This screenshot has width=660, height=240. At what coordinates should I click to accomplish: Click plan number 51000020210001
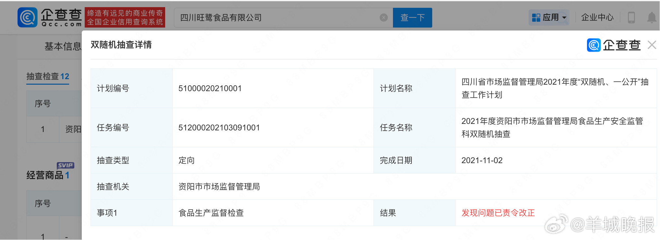(x=210, y=88)
